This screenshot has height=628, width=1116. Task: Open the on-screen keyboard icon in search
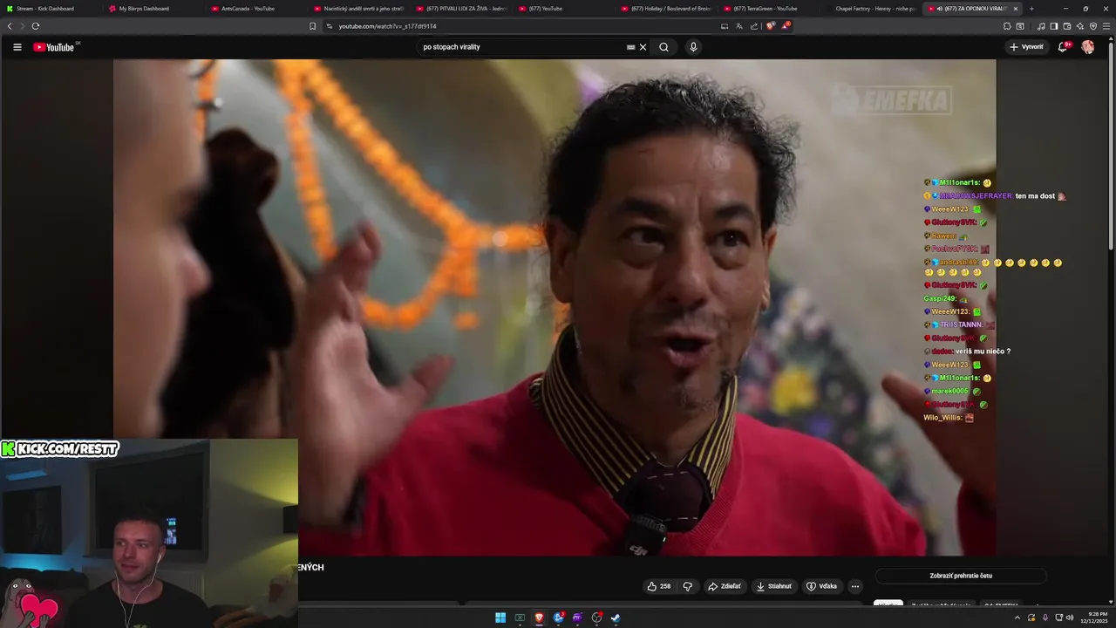tap(630, 47)
